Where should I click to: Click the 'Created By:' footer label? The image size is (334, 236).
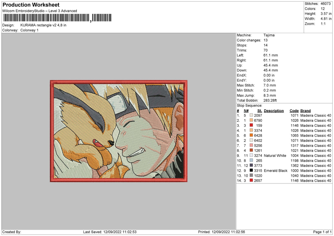(x=12, y=232)
